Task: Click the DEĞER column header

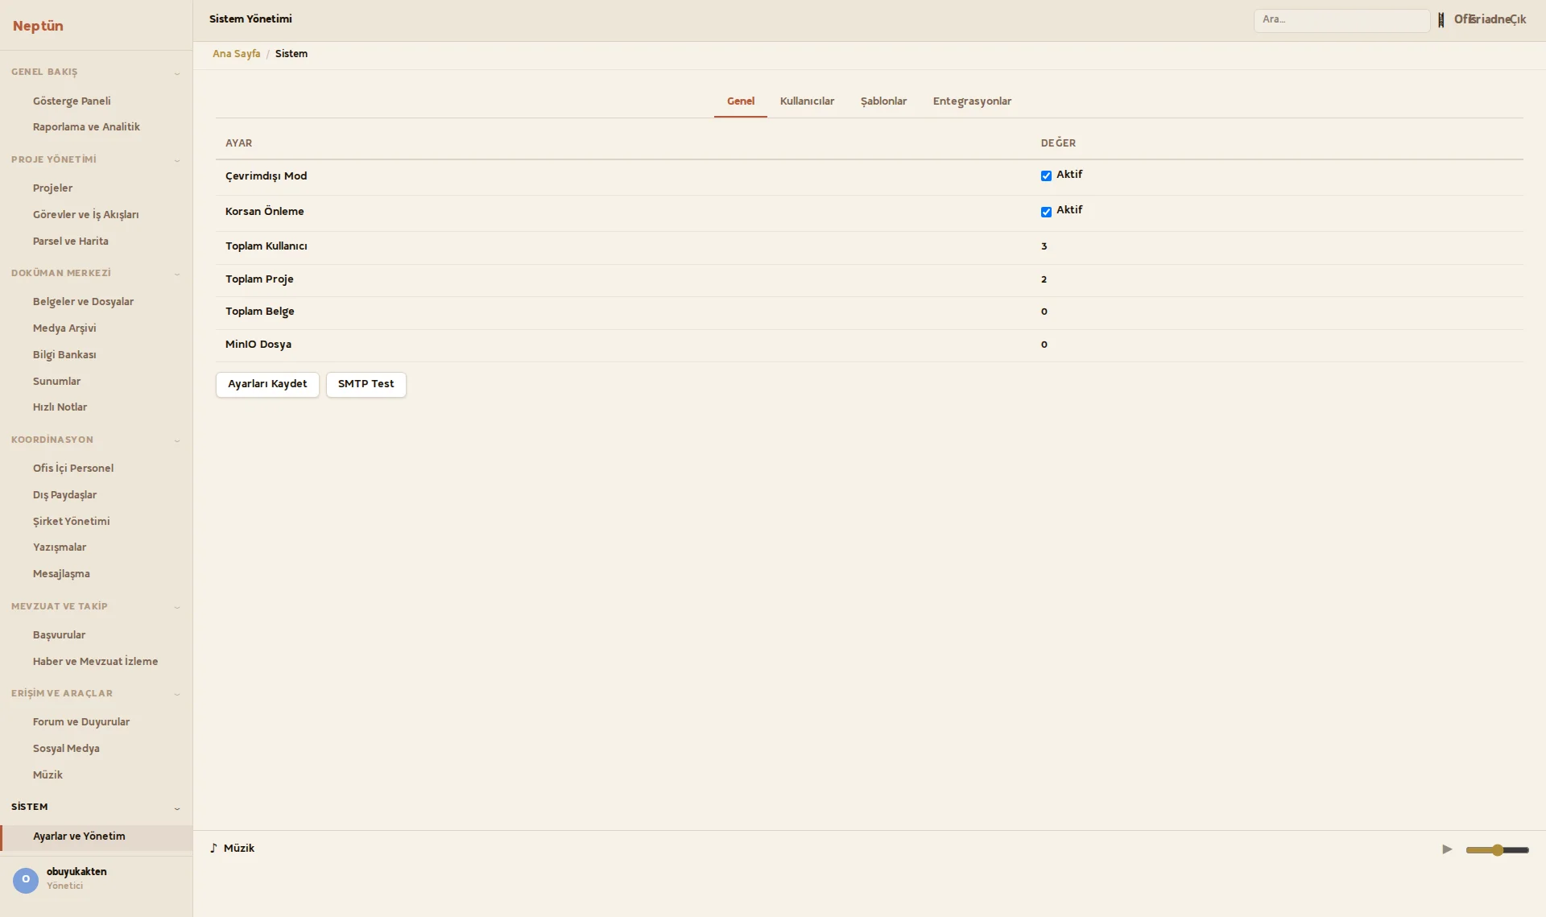Action: (1058, 143)
